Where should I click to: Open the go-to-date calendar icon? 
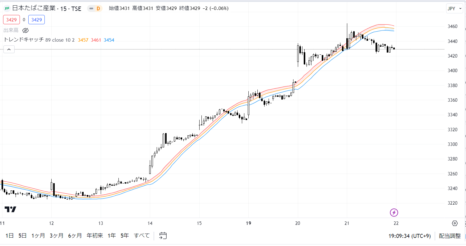coord(163,235)
